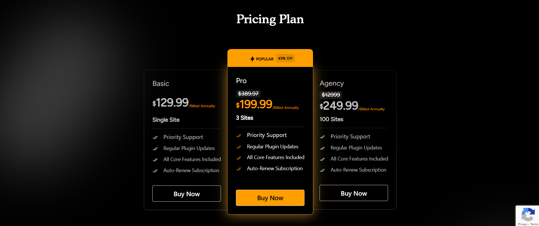Viewport: 539px width, 226px height.
Task: Click the 49% Off badge
Action: 285,58
